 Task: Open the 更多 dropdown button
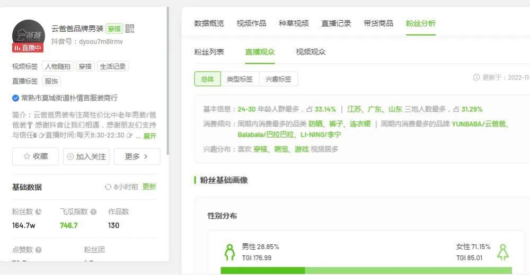click(x=137, y=156)
